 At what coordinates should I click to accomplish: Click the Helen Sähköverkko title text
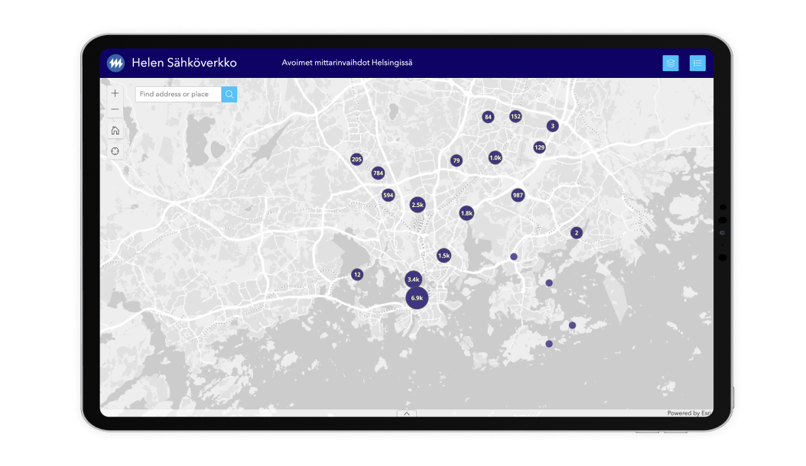184,63
